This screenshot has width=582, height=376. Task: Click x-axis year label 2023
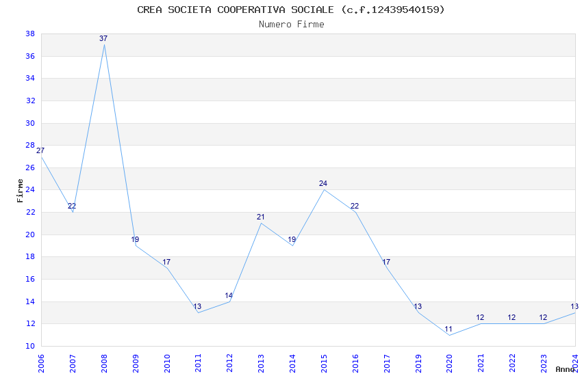[x=544, y=363]
